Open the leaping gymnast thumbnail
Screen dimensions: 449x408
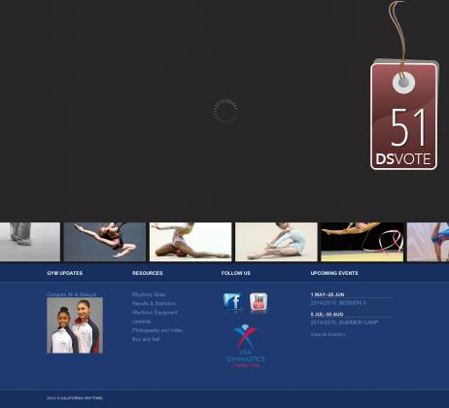[x=105, y=242]
